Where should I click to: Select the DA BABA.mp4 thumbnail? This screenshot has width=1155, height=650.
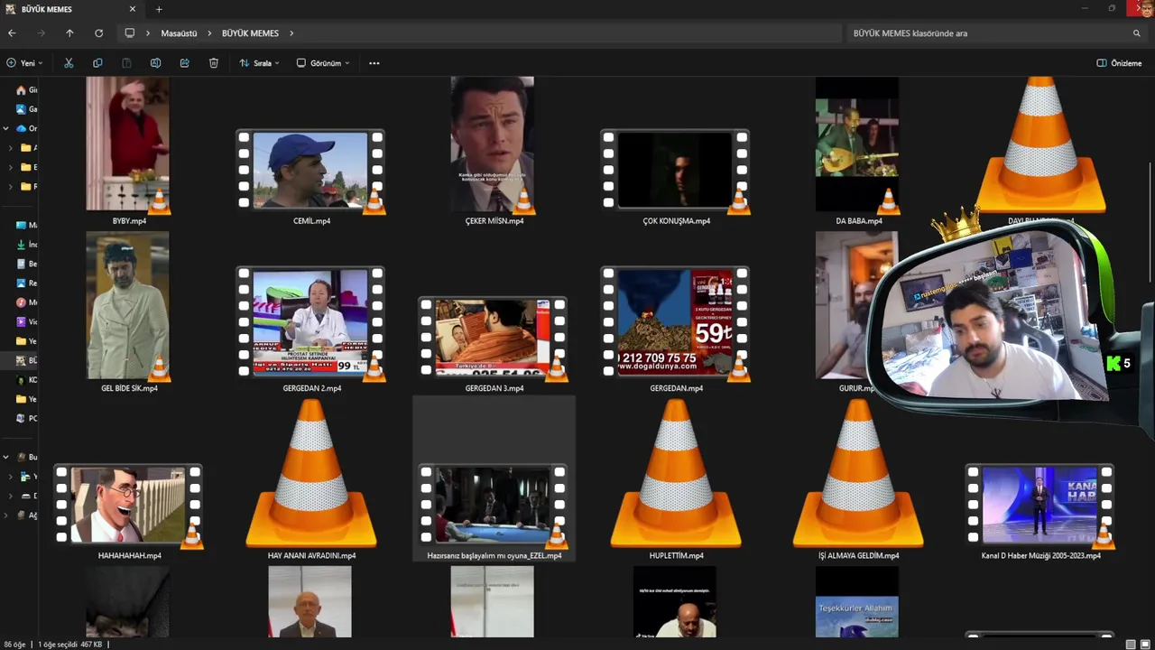[857, 144]
